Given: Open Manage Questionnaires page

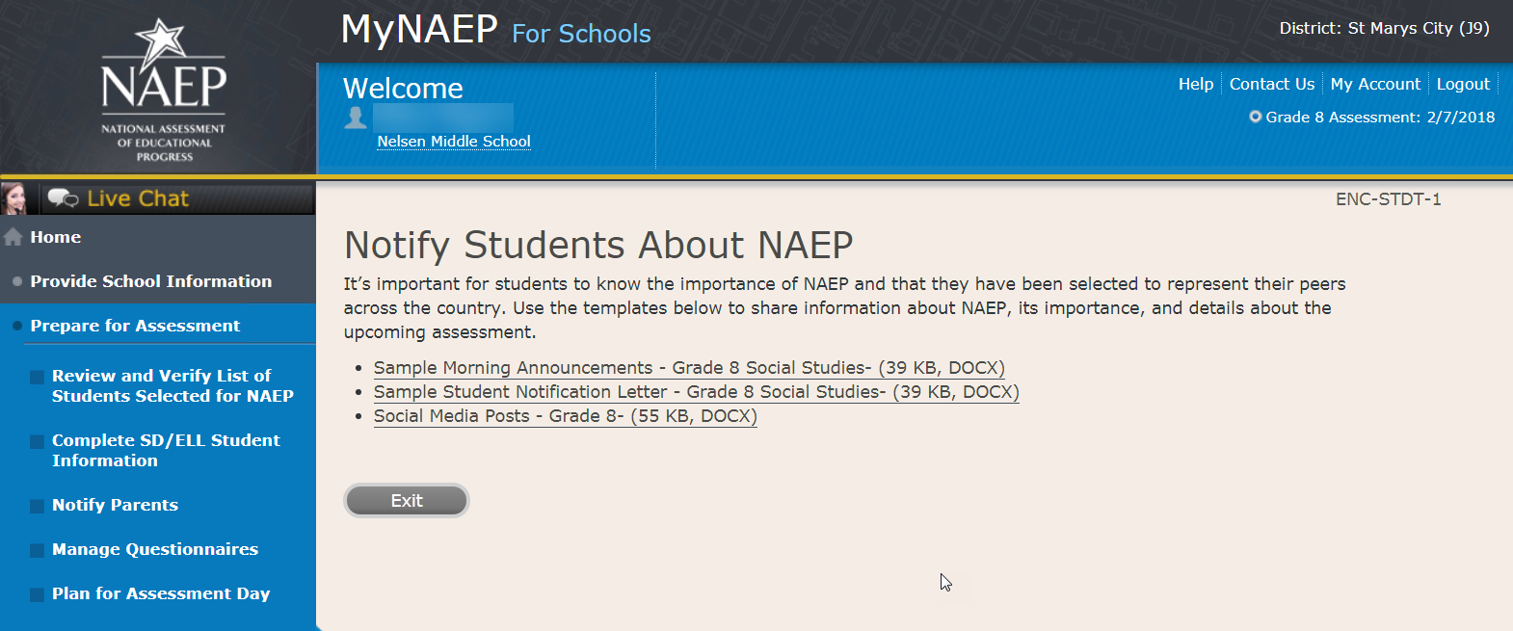Looking at the screenshot, I should tap(155, 549).
